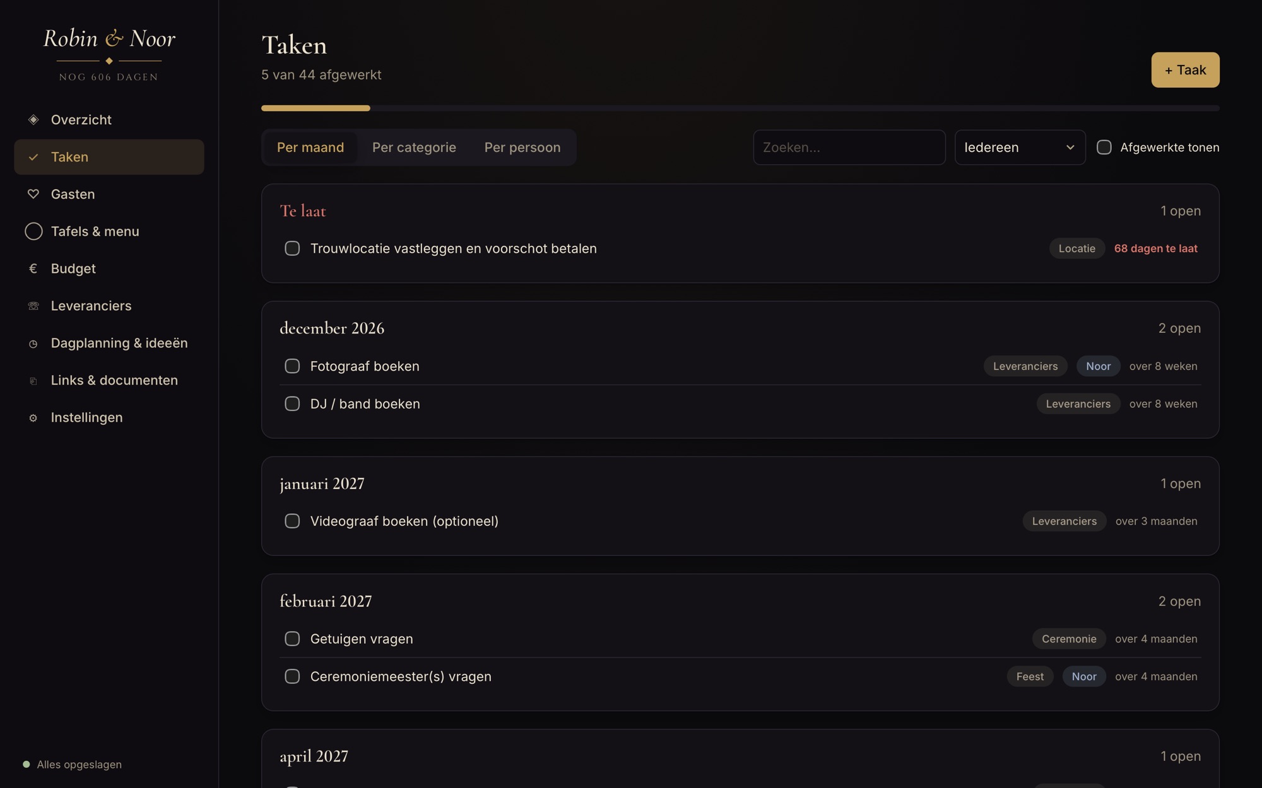Click the Robin & Noor logo title
Viewport: 1262px width, 788px height.
click(109, 39)
